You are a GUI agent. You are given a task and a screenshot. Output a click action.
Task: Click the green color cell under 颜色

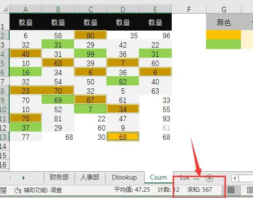pyautogui.click(x=223, y=44)
